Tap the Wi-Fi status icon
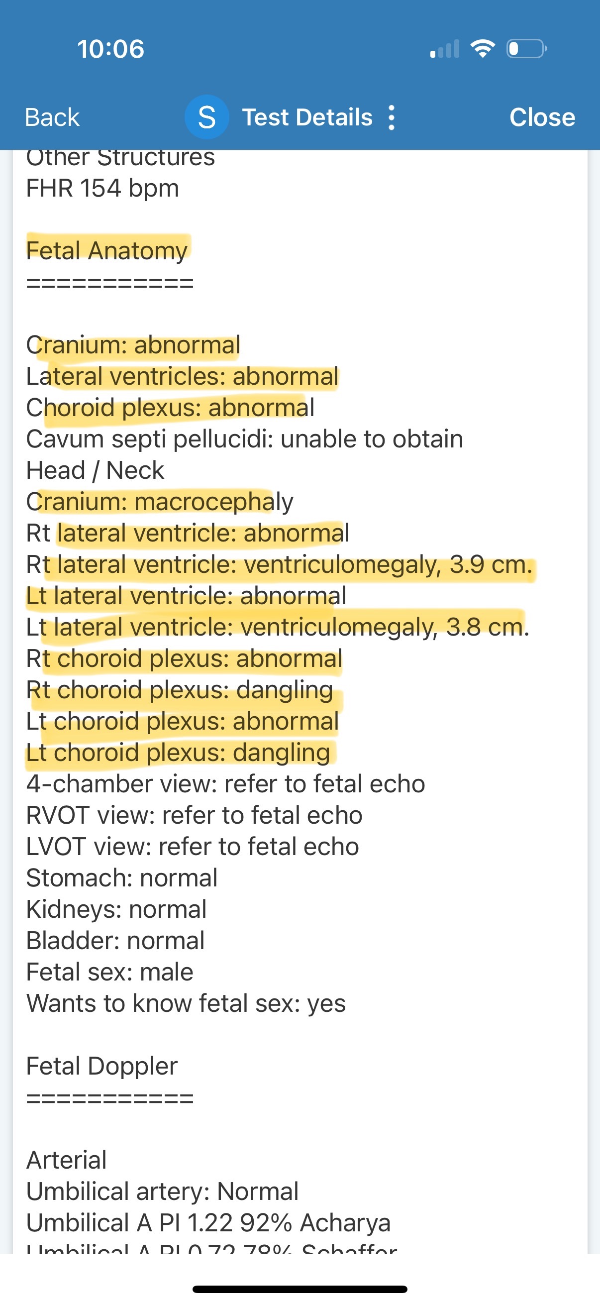The height and width of the screenshot is (1305, 600). coord(483,49)
